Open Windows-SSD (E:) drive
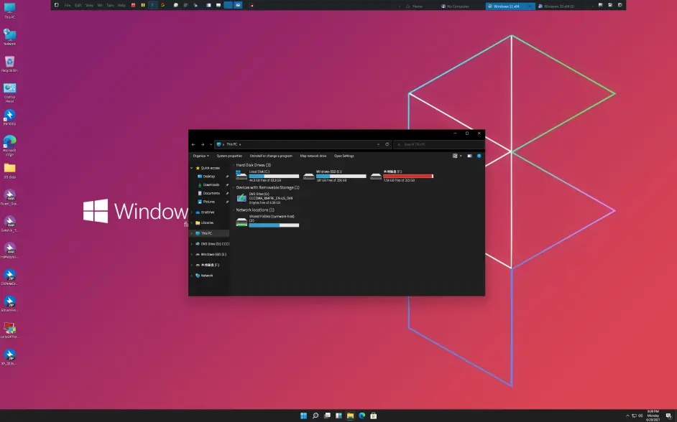Image resolution: width=677 pixels, height=422 pixels. click(x=335, y=176)
